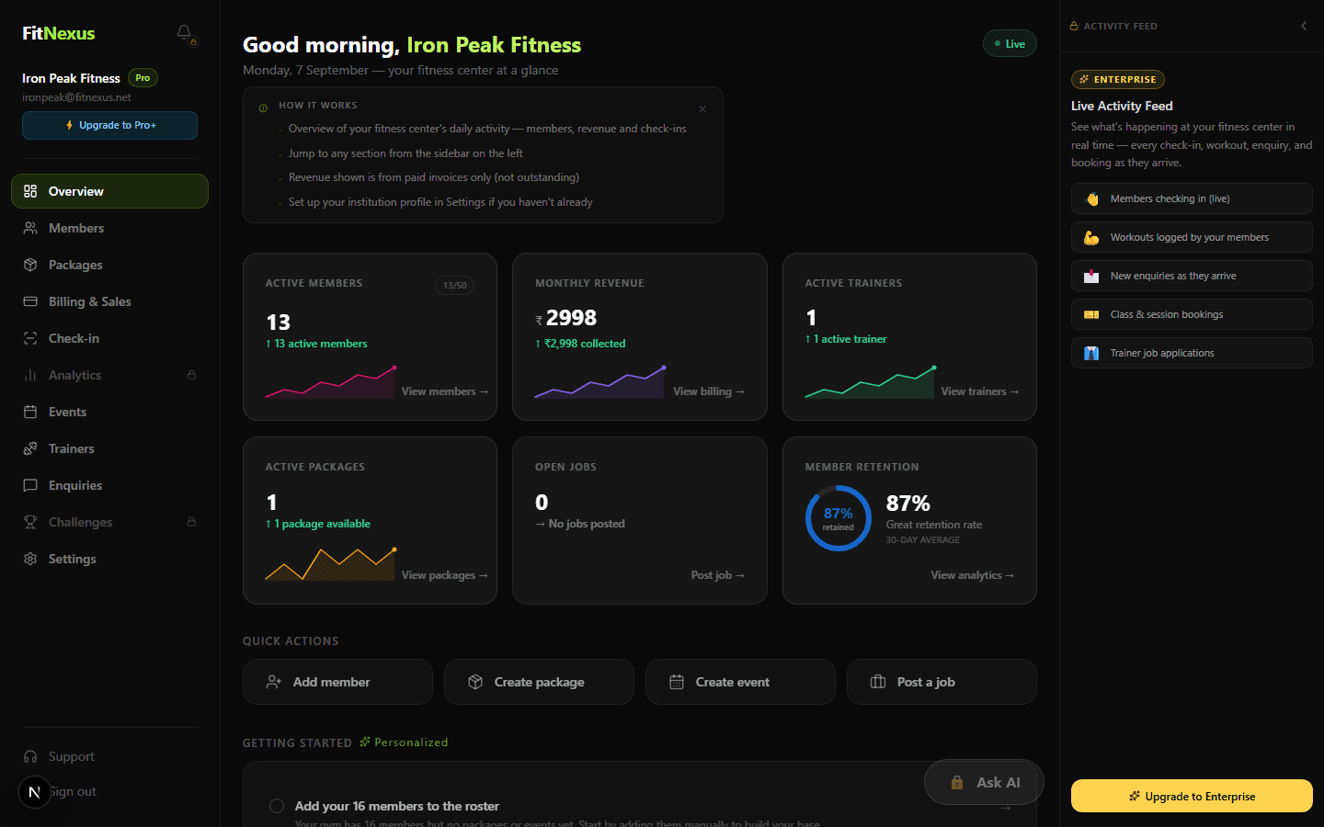Viewport: 1324px width, 827px height.
Task: Open the Members menu item
Action: 109,228
